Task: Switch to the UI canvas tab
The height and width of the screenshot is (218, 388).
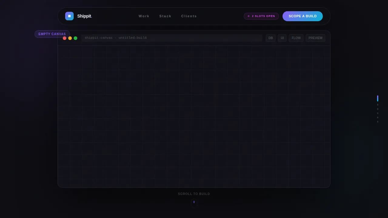Action: 282,38
